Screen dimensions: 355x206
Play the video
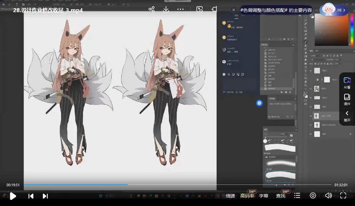point(13,196)
